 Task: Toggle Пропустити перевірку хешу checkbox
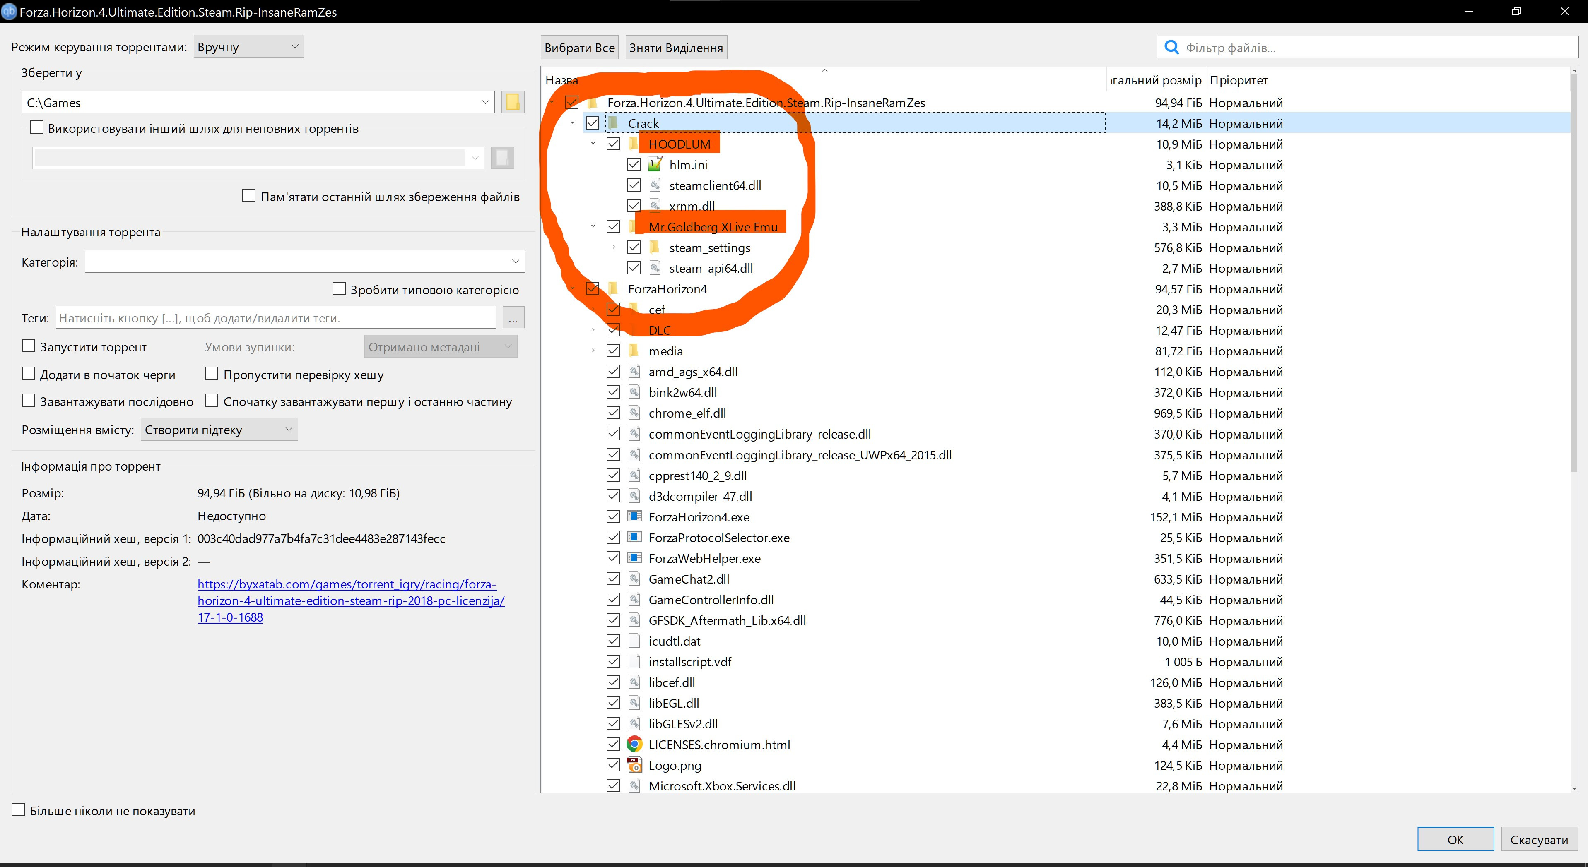(212, 374)
